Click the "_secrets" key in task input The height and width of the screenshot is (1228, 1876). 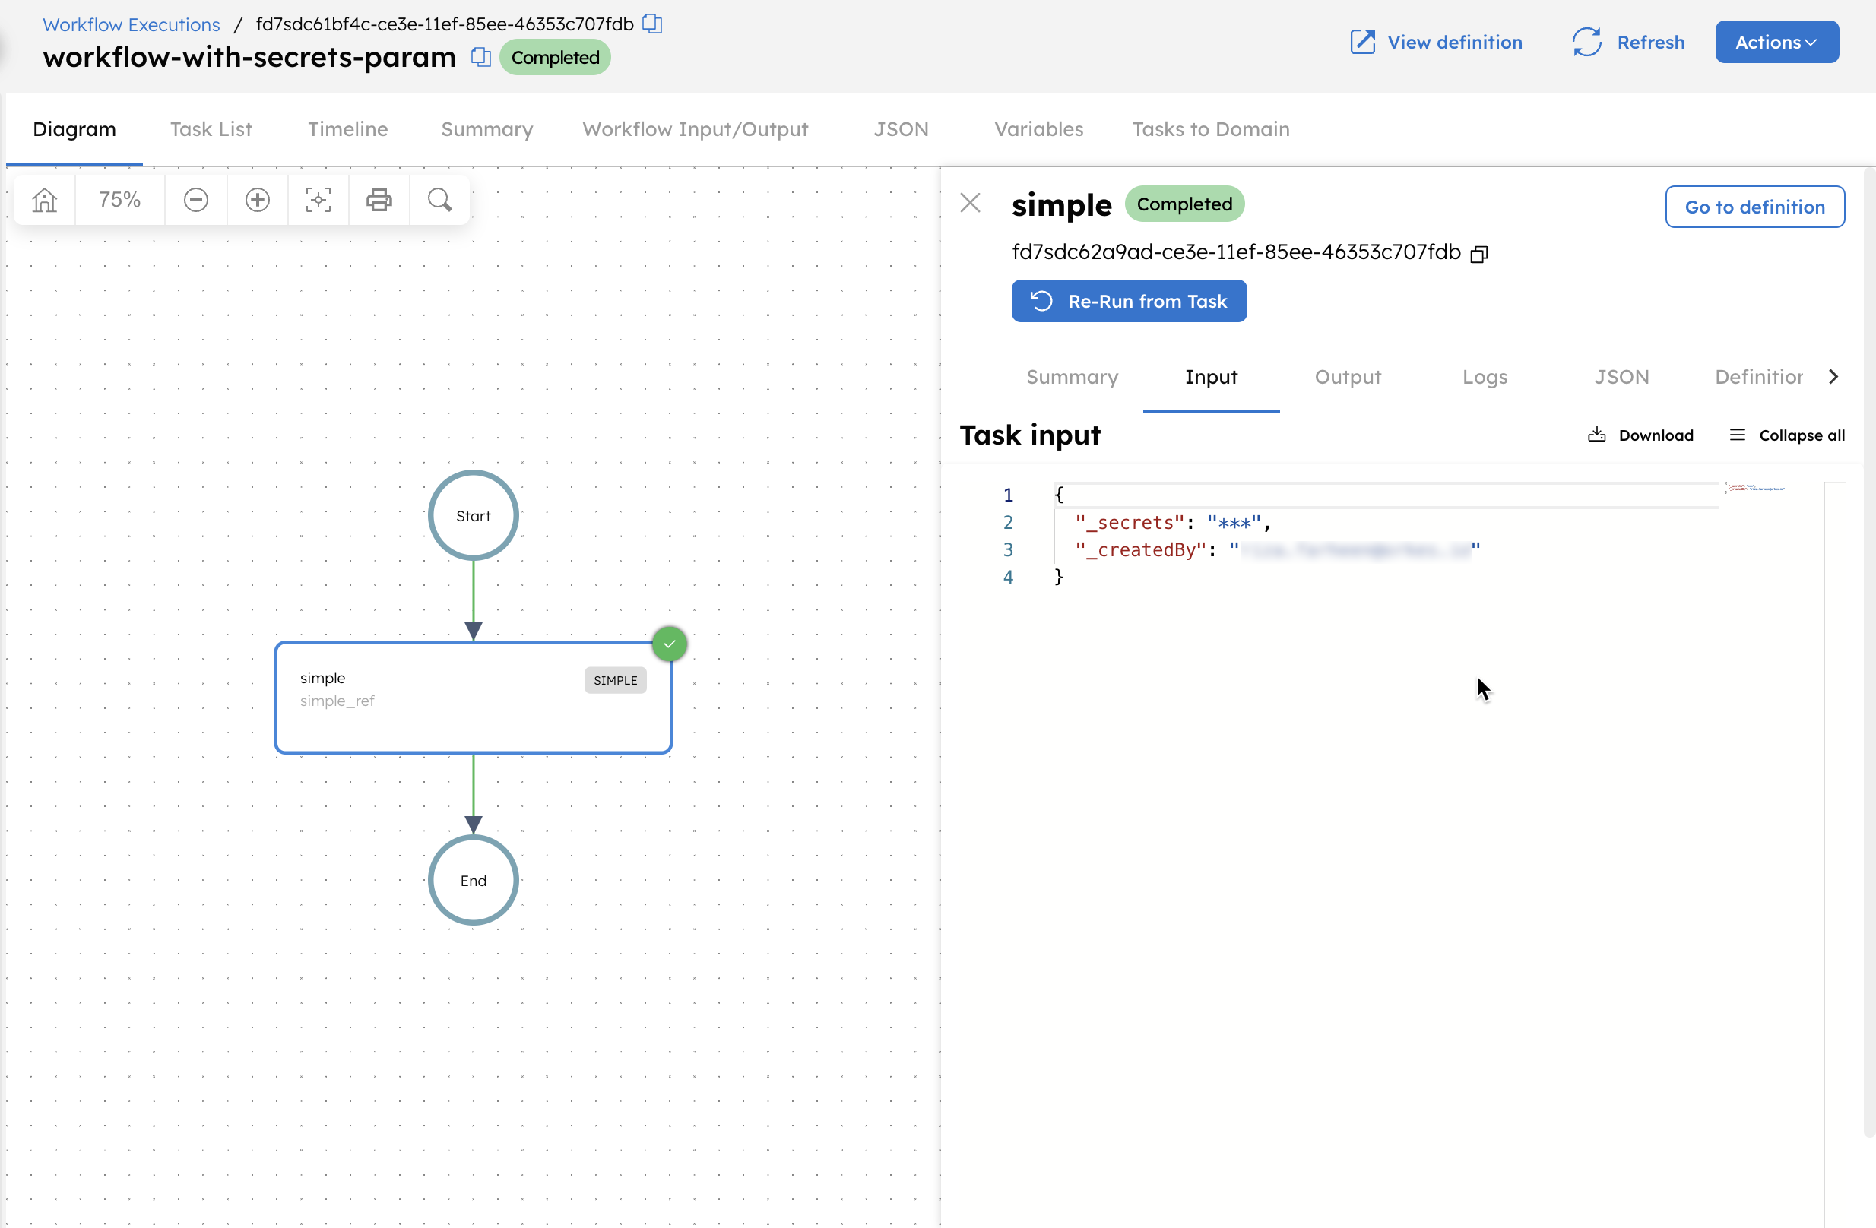pos(1130,523)
